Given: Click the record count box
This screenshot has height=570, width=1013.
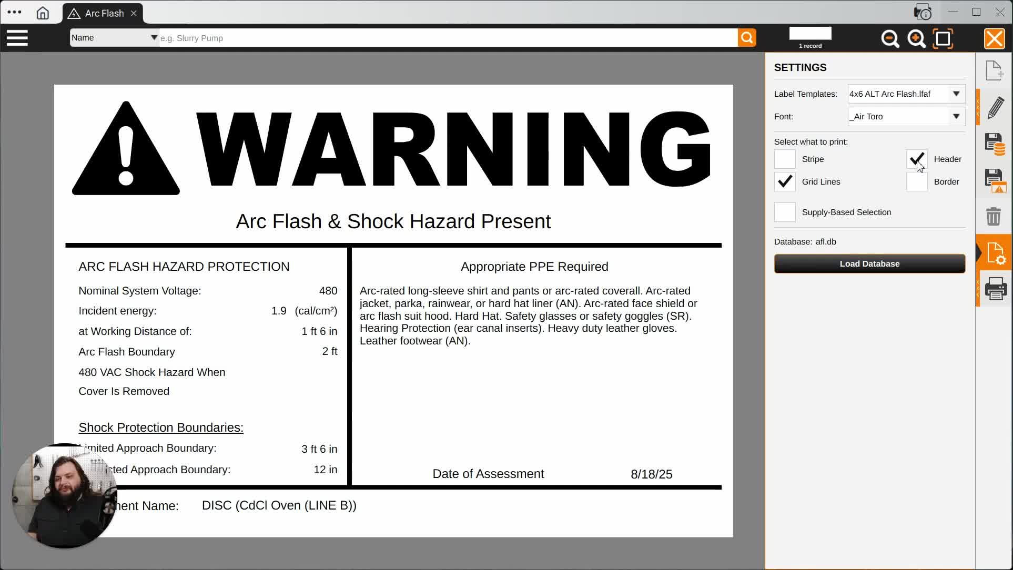Looking at the screenshot, I should [x=810, y=33].
